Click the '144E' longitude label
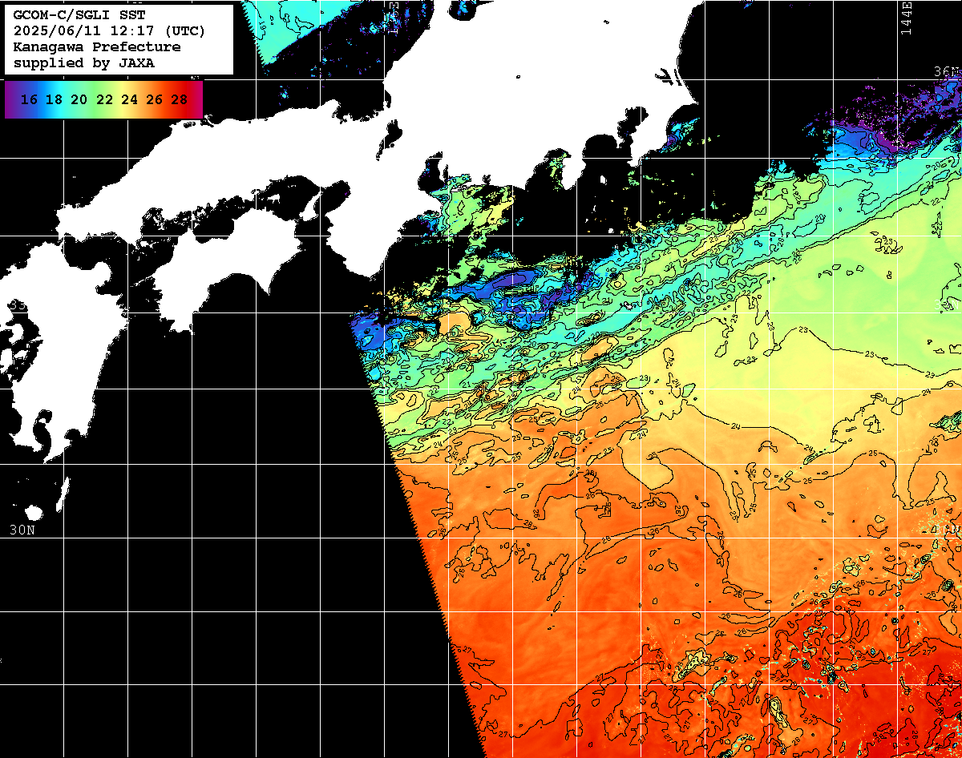 [x=906, y=18]
